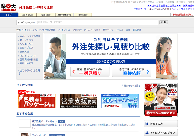The image size is (195, 136).
Task: Open the SEO・ホームページ特集 banner
Action: [120, 101]
